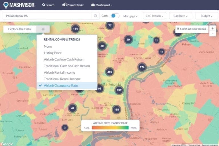Open the Mashboard navigation menu
Viewport: 219px width, 146px height.
[x=102, y=5]
